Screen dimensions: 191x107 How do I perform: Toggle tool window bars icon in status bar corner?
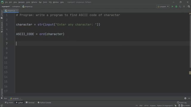coord(2,106)
